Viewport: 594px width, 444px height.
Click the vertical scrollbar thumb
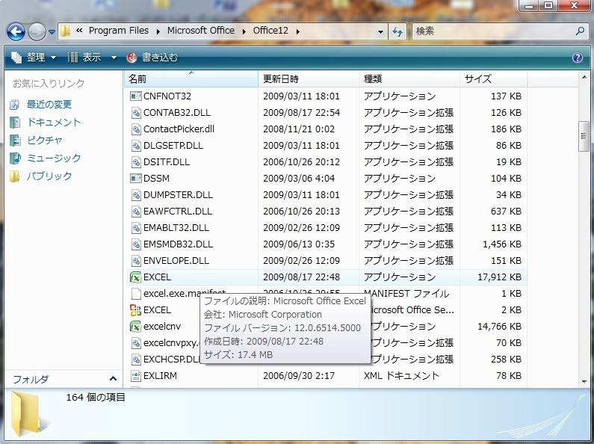(584, 136)
